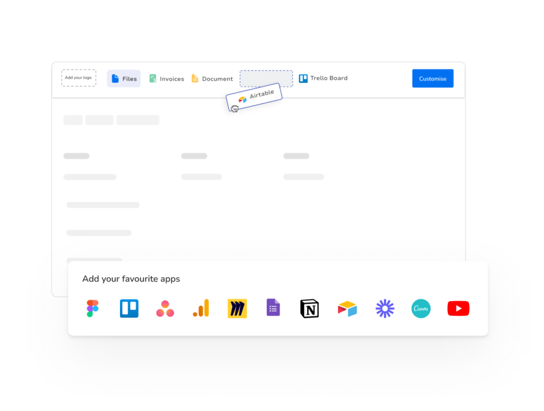
Task: Click the empty dashed tab slot
Action: coord(266,76)
